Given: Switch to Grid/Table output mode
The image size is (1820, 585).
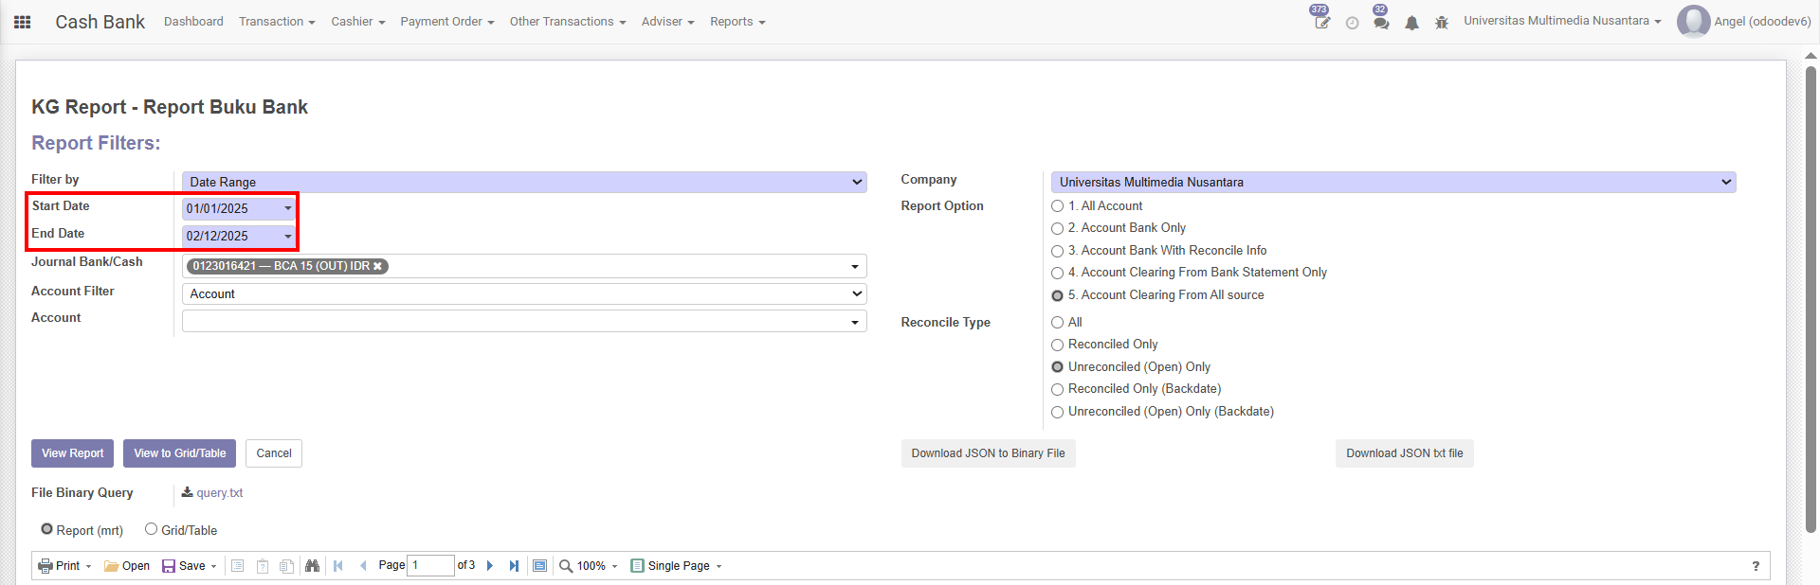Looking at the screenshot, I should coord(151,529).
